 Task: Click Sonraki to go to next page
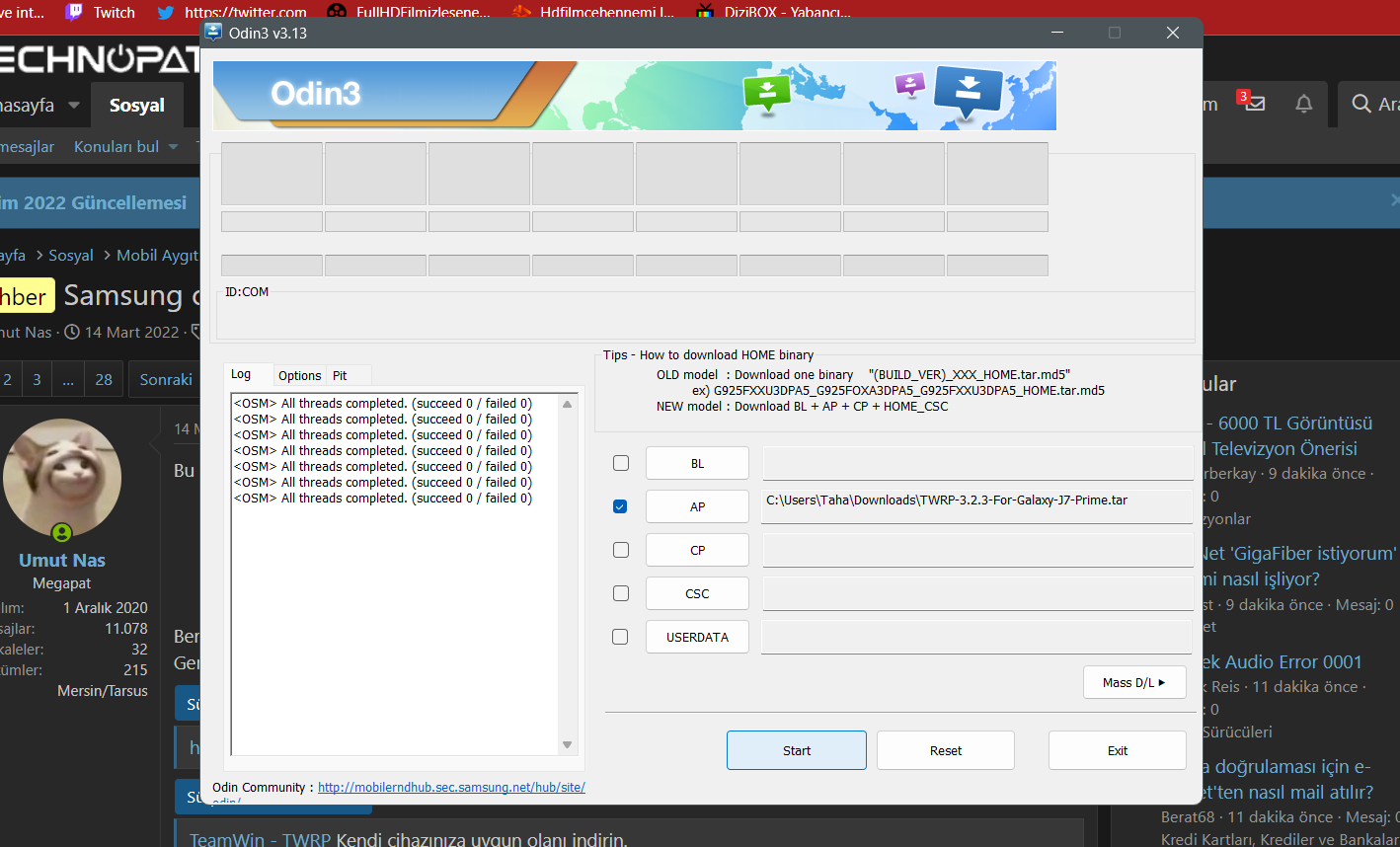coord(166,379)
